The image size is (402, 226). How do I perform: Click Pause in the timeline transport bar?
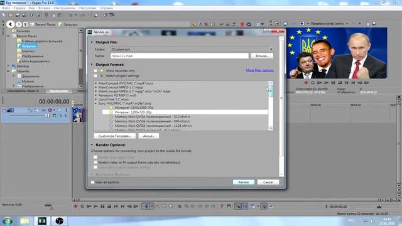(x=102, y=207)
